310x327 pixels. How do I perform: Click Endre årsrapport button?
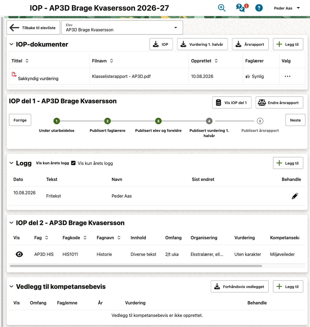tap(279, 102)
